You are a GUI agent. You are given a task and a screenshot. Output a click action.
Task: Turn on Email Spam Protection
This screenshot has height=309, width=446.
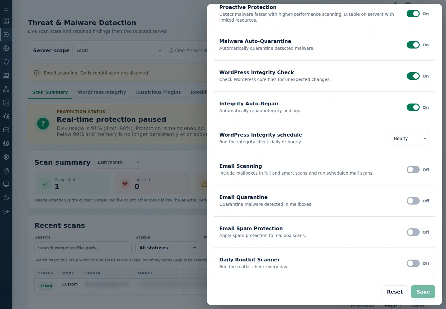click(413, 232)
